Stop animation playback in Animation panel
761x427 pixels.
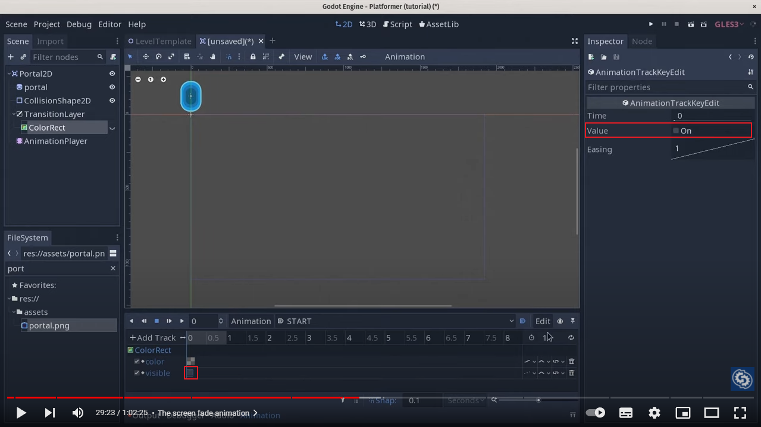pyautogui.click(x=156, y=321)
